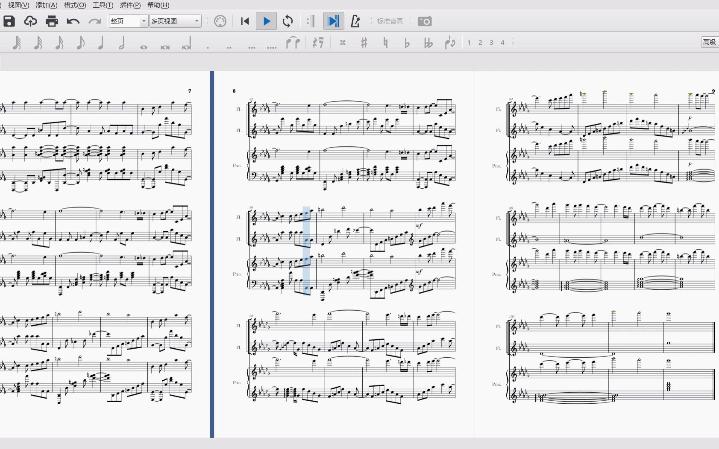719x449 pixels.
Task: Toggle MIDI input icon
Action: tap(220, 21)
